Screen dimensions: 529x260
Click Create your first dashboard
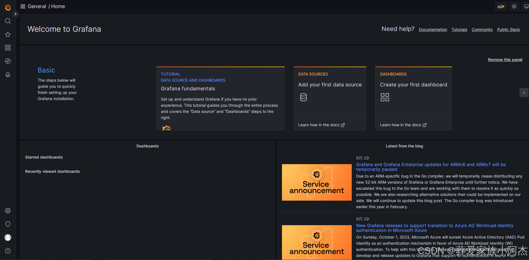pos(413,85)
